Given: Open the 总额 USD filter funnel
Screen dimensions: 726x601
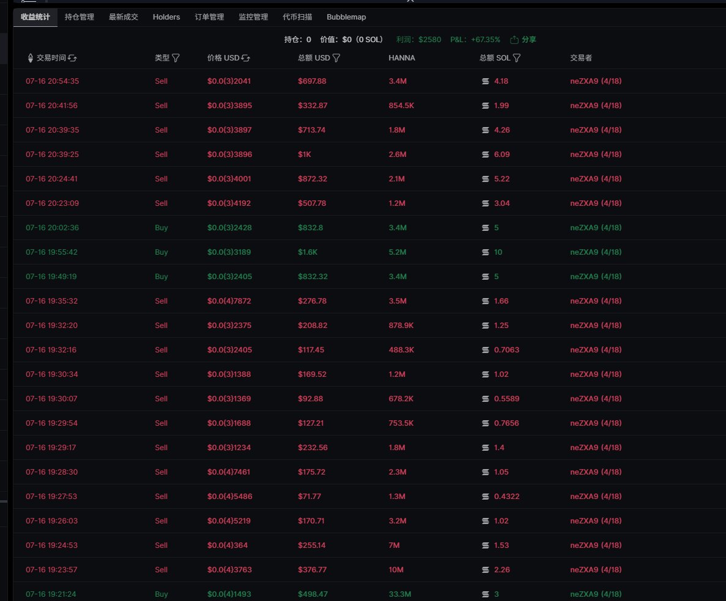Looking at the screenshot, I should click(x=336, y=58).
